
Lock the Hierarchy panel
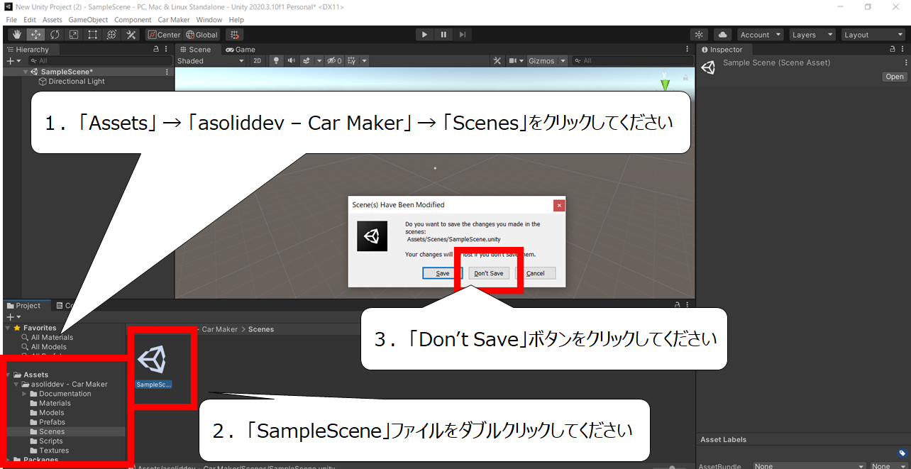156,50
